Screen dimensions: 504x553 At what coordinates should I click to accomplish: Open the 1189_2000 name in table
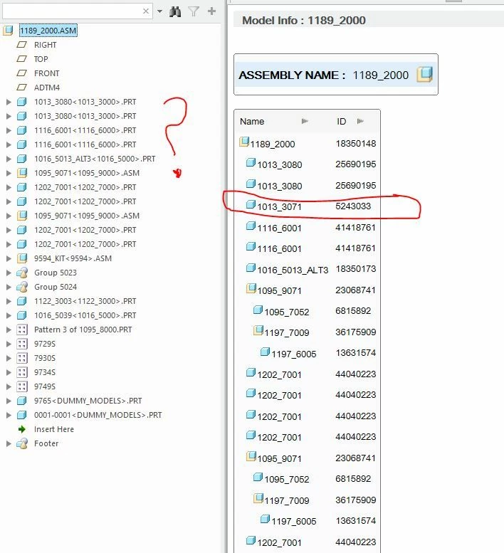coord(273,144)
